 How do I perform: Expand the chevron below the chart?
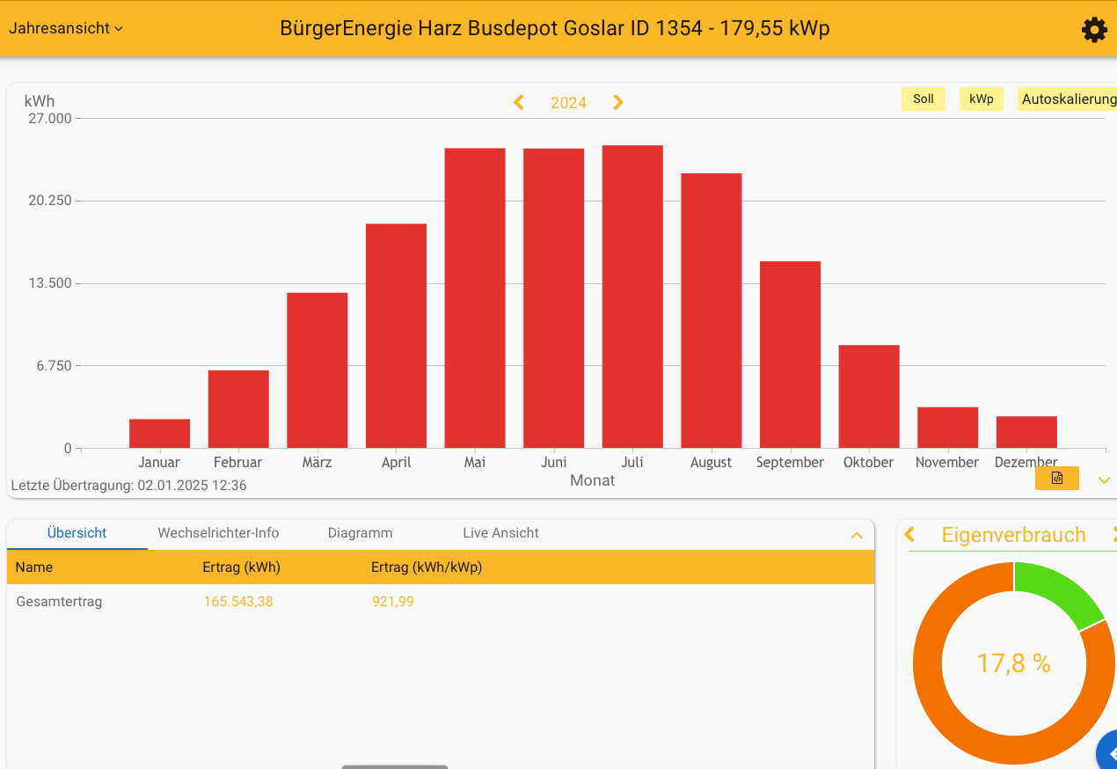[1105, 480]
